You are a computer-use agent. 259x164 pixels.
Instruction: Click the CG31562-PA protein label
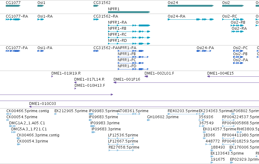106,48
